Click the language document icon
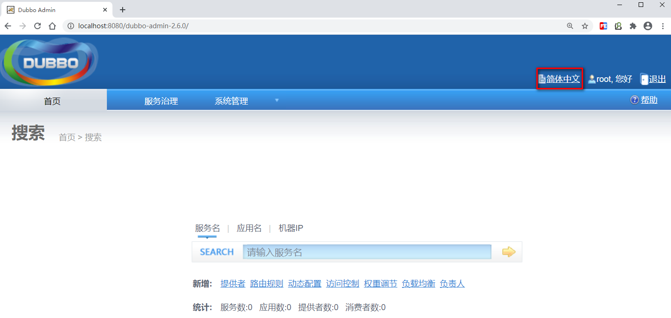The image size is (671, 318). point(542,79)
